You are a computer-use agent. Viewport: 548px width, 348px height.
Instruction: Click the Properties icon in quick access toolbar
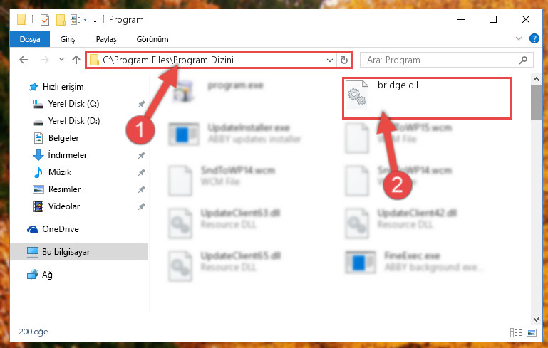pos(45,19)
